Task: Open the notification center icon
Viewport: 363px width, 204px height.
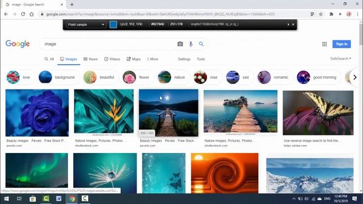Action: [354, 199]
